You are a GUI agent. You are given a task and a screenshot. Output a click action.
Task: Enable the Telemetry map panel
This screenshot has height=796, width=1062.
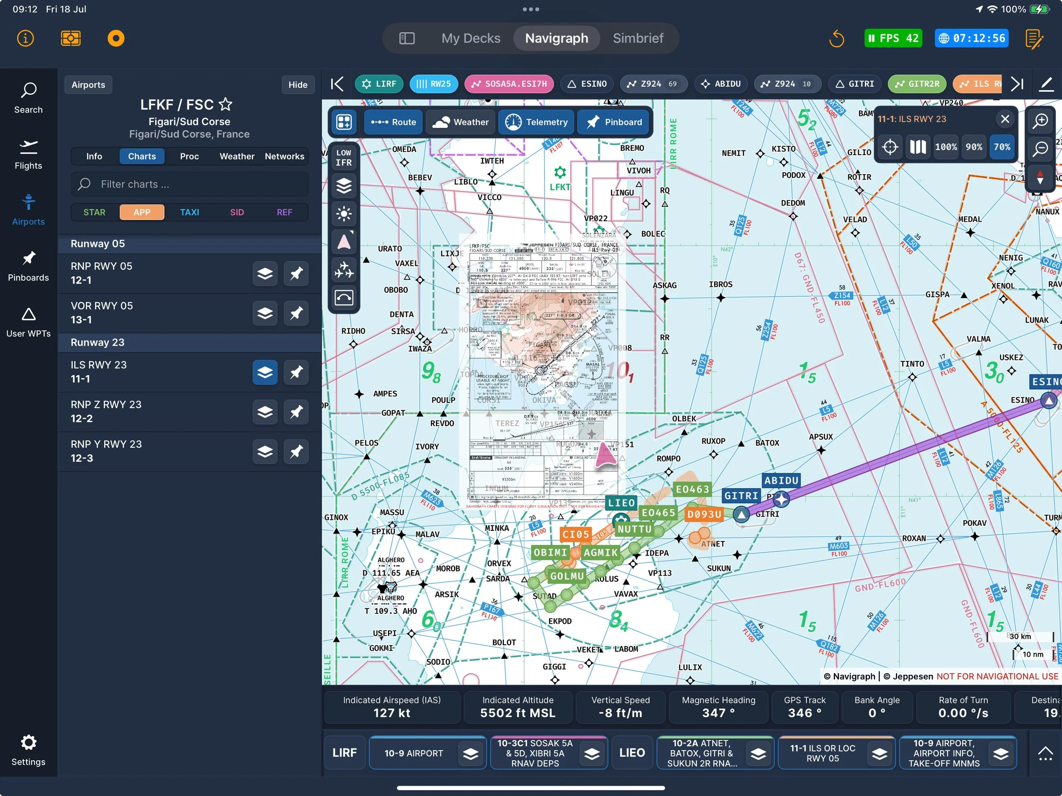tap(536, 122)
